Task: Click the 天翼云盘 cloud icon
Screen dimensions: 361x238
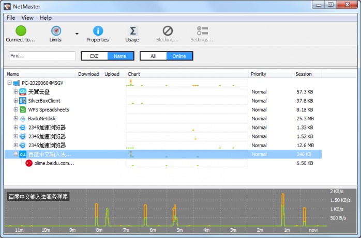Action: pyautogui.click(x=23, y=92)
